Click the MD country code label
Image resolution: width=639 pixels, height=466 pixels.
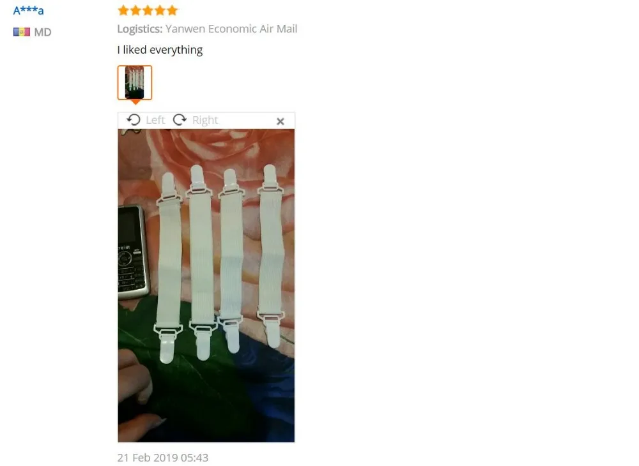click(x=43, y=32)
